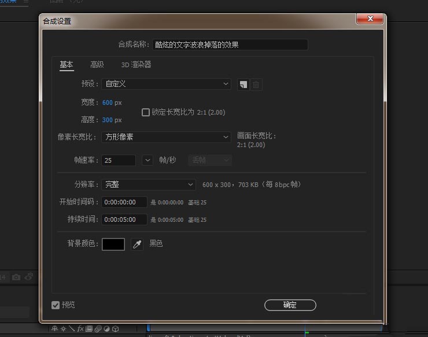The height and width of the screenshot is (337, 428).
Task: Click the motion blur circles icon
Action: [98, 328]
